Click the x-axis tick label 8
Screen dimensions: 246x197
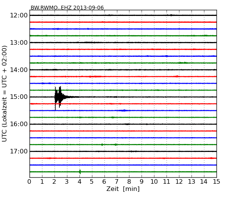[x=129, y=182]
